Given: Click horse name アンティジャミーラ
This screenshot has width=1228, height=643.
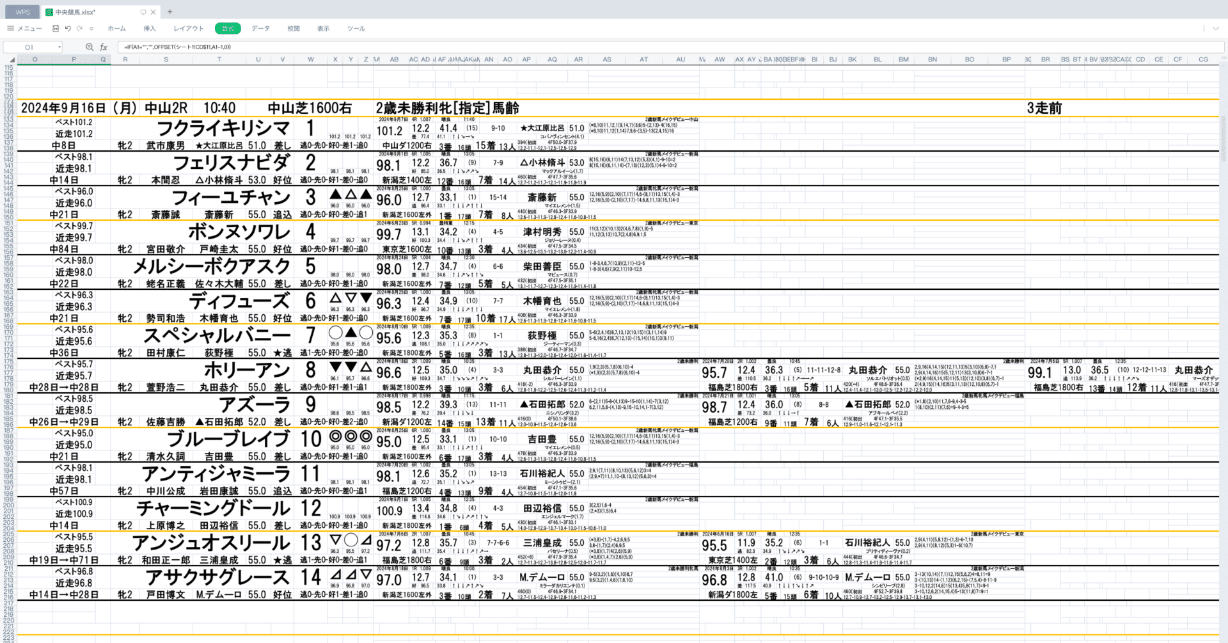Looking at the screenshot, I should point(216,473).
